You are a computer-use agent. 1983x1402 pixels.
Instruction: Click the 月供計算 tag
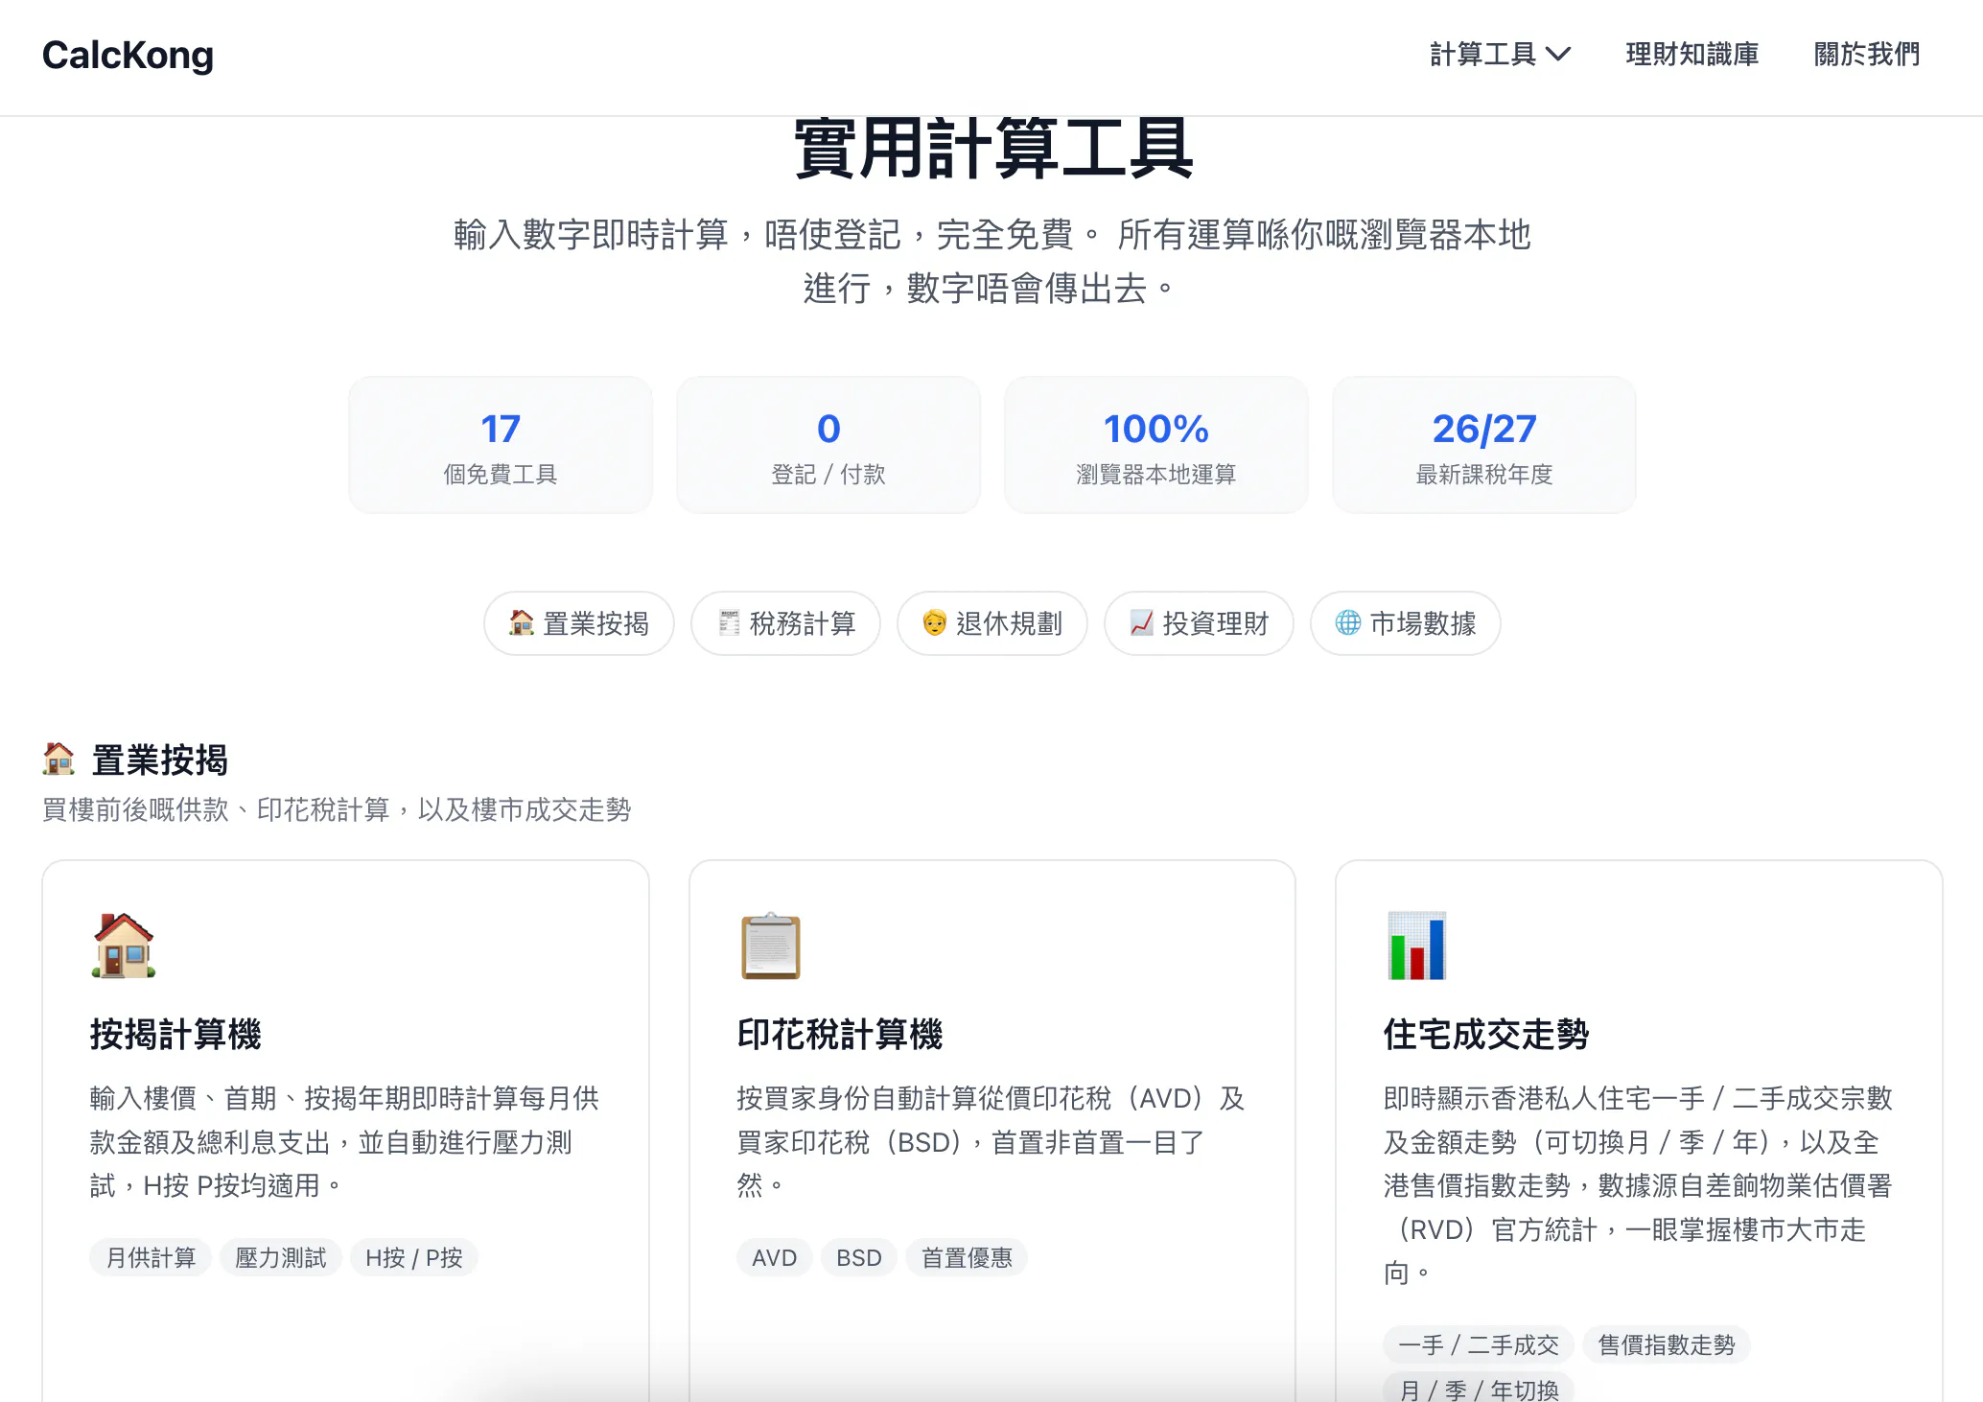coord(151,1257)
